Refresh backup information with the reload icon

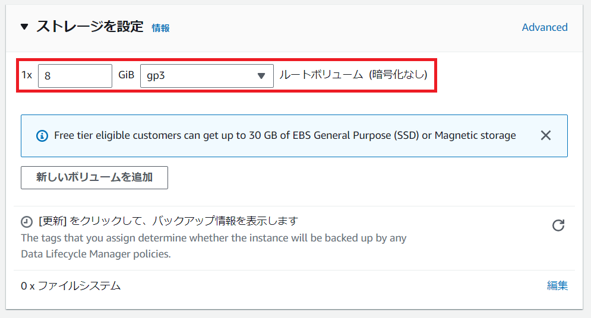tap(558, 225)
